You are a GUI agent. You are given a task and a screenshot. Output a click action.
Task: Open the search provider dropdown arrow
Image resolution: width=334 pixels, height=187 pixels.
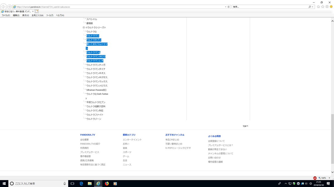pos(313,7)
